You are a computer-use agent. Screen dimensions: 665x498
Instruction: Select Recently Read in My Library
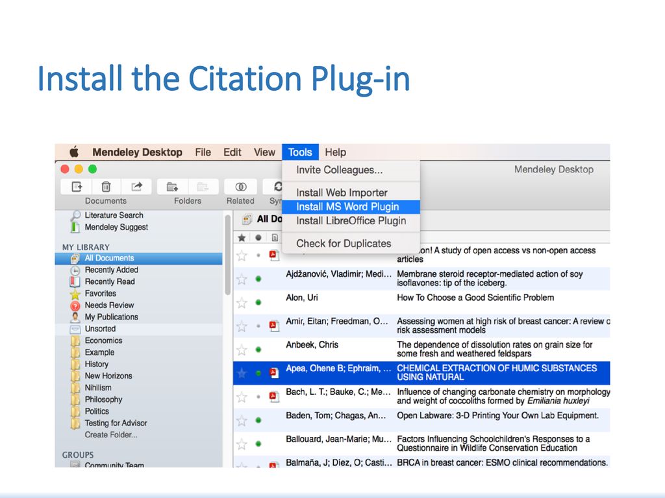tap(109, 281)
